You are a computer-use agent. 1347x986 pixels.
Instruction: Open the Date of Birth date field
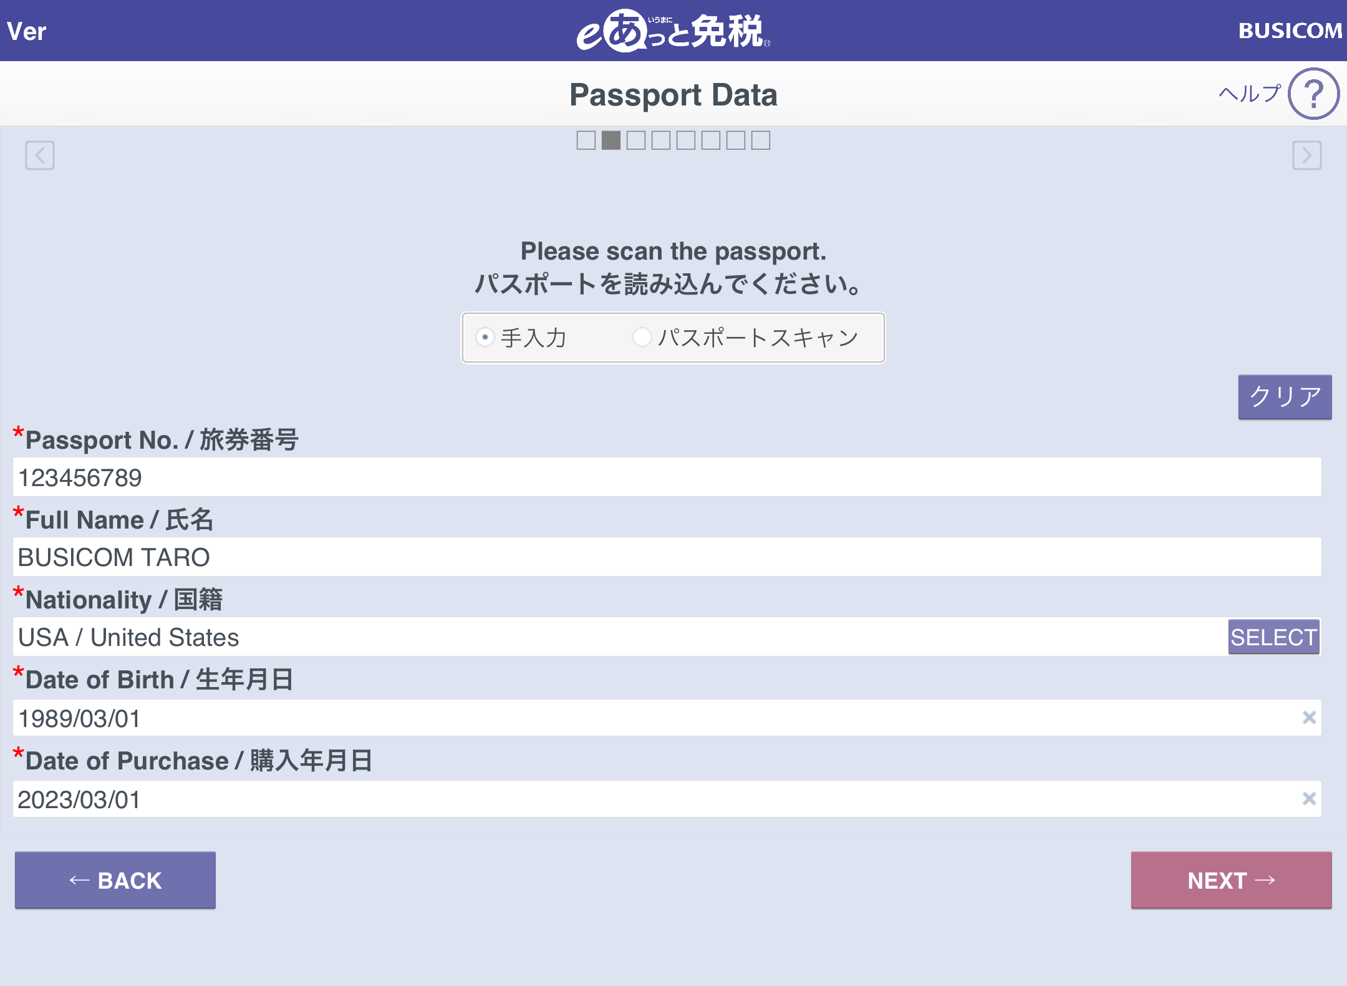click(667, 718)
